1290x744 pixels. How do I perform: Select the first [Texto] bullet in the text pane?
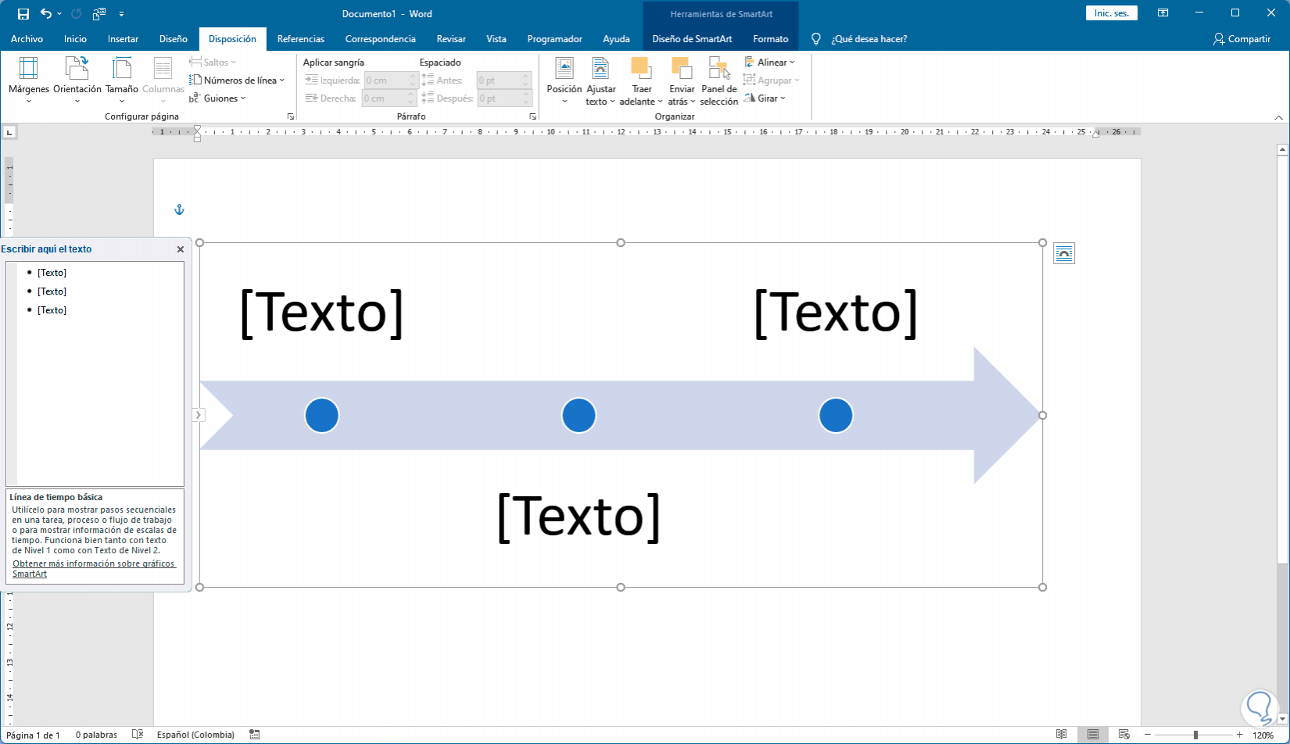(52, 273)
